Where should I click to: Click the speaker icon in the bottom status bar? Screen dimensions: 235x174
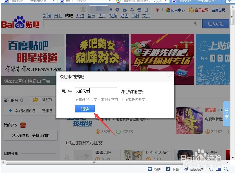tap(211, 169)
